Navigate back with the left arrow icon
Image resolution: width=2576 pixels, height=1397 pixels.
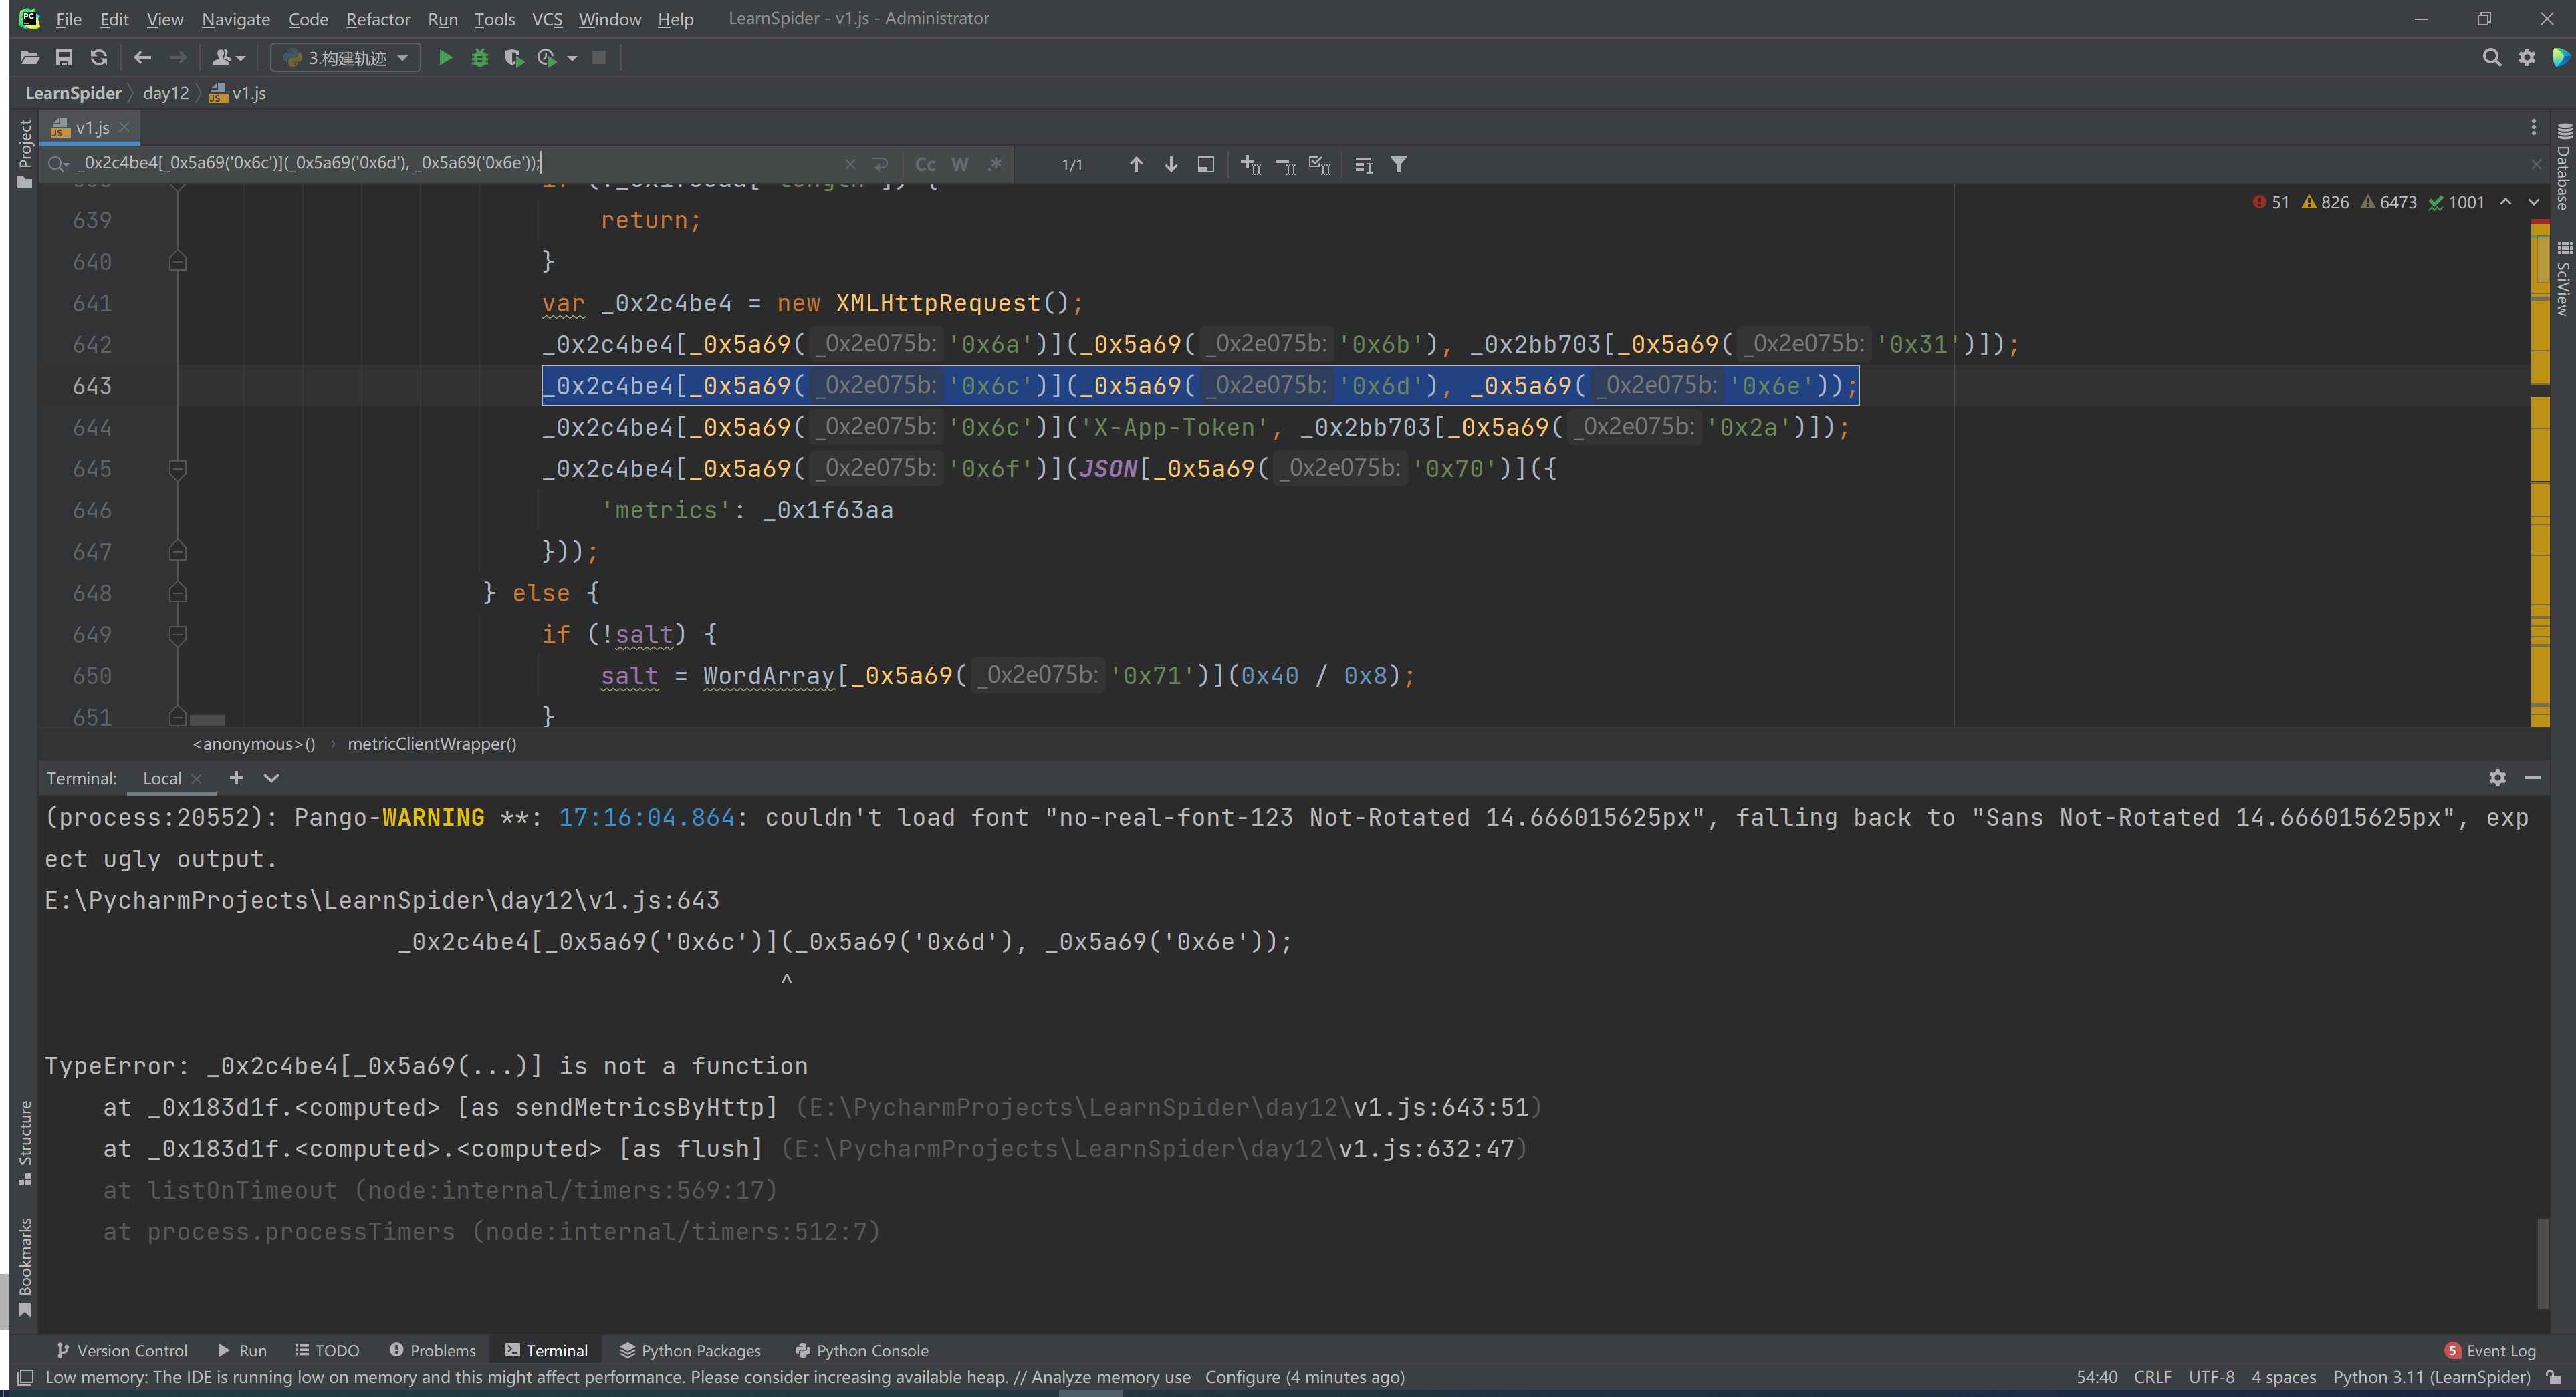click(142, 58)
